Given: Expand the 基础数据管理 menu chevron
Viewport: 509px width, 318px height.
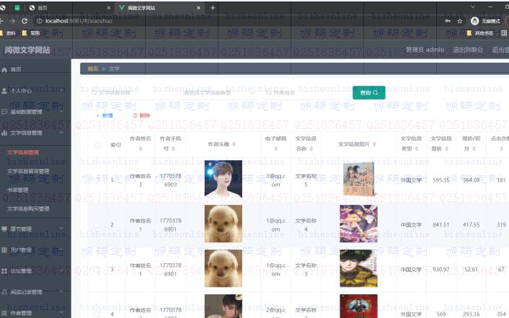Looking at the screenshot, I should pos(61,112).
